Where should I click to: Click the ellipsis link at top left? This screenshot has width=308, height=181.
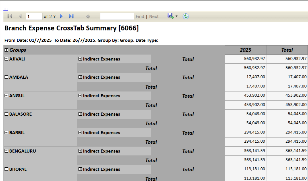pyautogui.click(x=6, y=9)
